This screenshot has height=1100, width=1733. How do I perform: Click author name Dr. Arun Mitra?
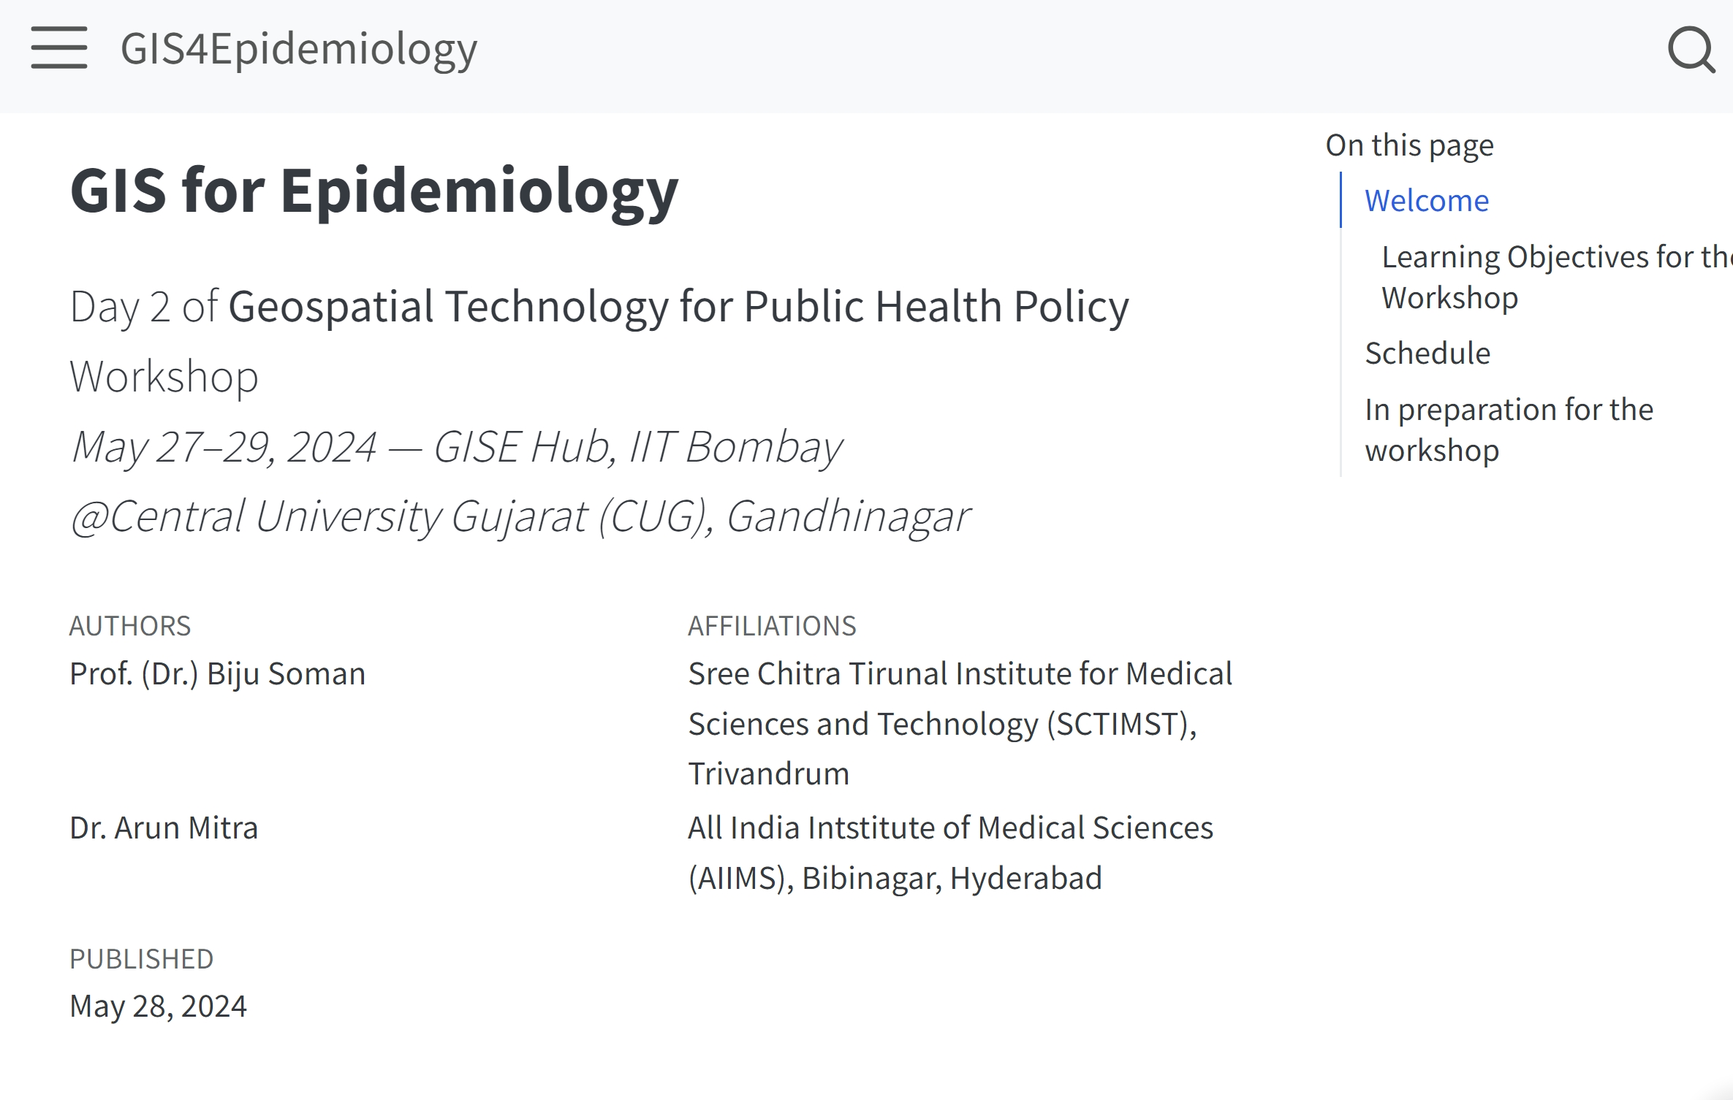coord(164,828)
